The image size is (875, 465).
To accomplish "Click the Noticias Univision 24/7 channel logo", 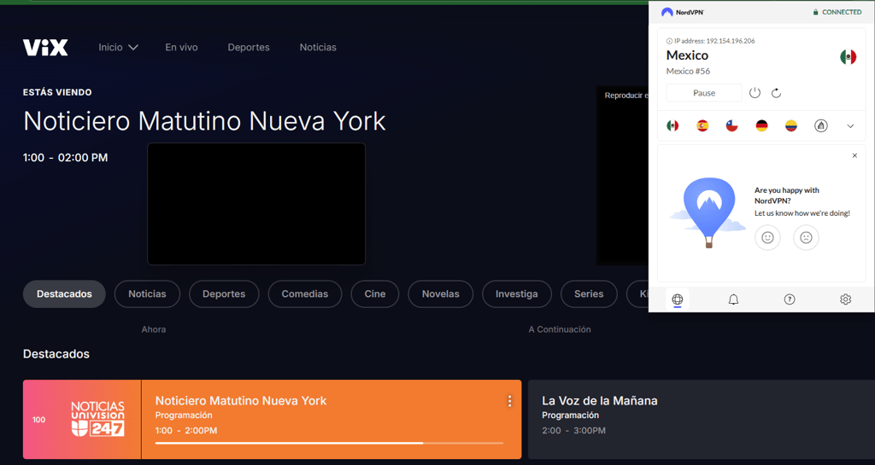I will tap(97, 419).
